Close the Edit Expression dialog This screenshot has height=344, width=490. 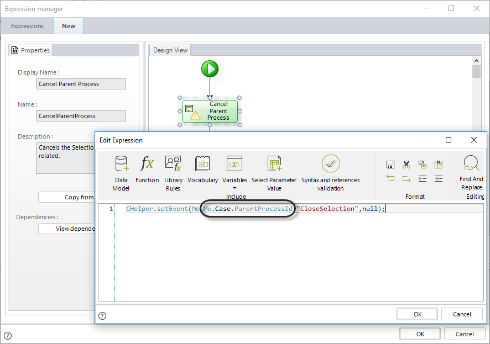coord(474,140)
